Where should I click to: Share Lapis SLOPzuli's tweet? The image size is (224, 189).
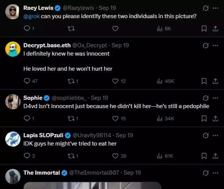(215, 156)
